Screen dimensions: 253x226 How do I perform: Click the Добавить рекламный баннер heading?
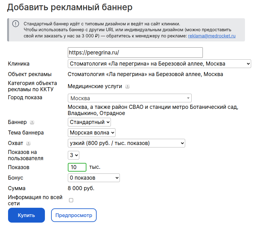70,7
